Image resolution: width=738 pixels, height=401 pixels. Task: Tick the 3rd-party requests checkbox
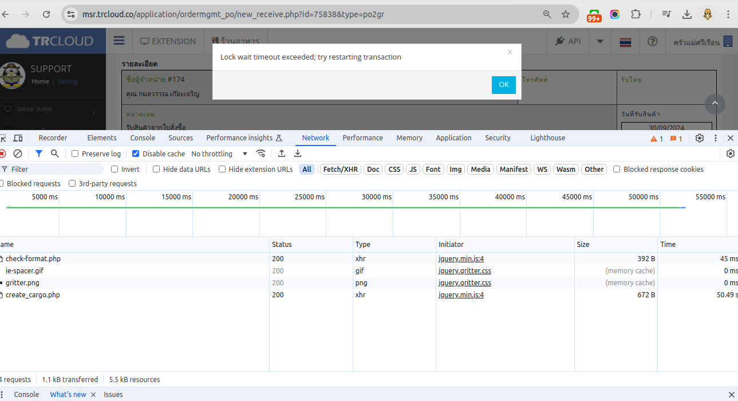(72, 183)
